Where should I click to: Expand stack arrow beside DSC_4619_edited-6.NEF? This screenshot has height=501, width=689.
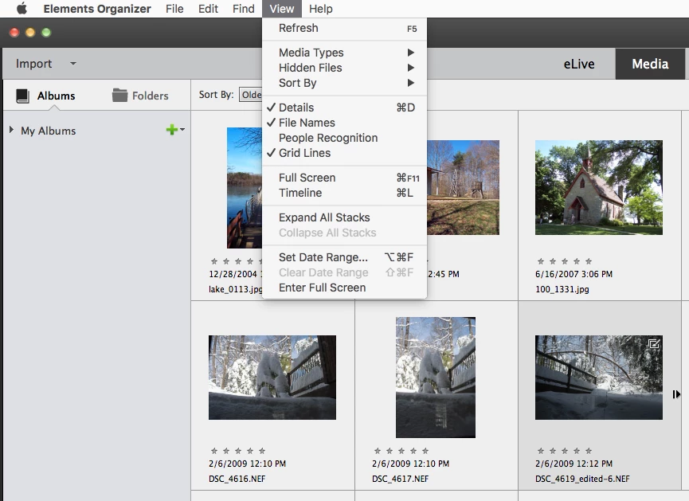coord(676,394)
